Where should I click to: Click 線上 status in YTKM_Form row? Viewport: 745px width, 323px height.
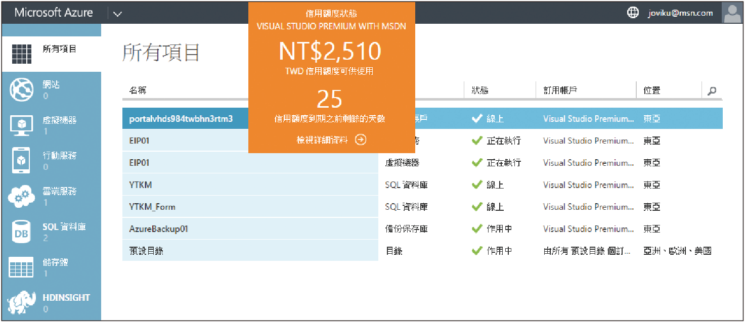click(495, 207)
